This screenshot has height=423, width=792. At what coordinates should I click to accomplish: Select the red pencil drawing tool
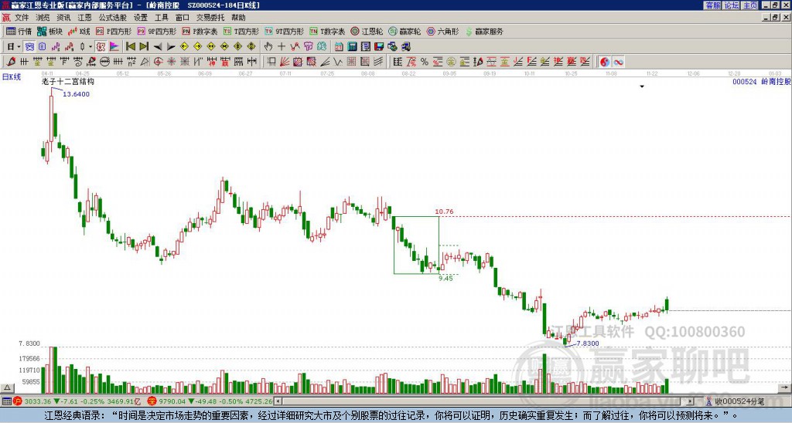(x=11, y=62)
